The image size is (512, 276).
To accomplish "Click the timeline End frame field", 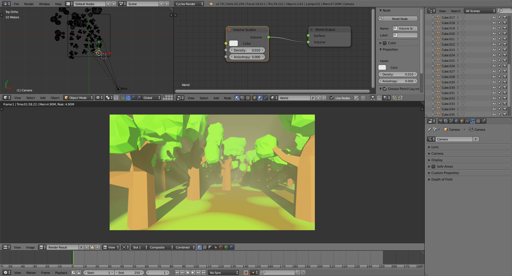I will pos(129,273).
